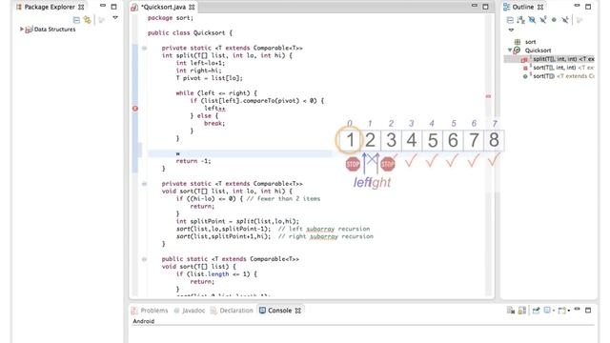Click the 'break;' statement in code
This screenshot has height=343, width=610.
[x=214, y=123]
